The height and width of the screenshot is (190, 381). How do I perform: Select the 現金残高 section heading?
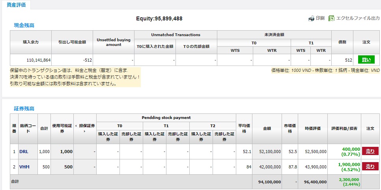[x=24, y=26]
